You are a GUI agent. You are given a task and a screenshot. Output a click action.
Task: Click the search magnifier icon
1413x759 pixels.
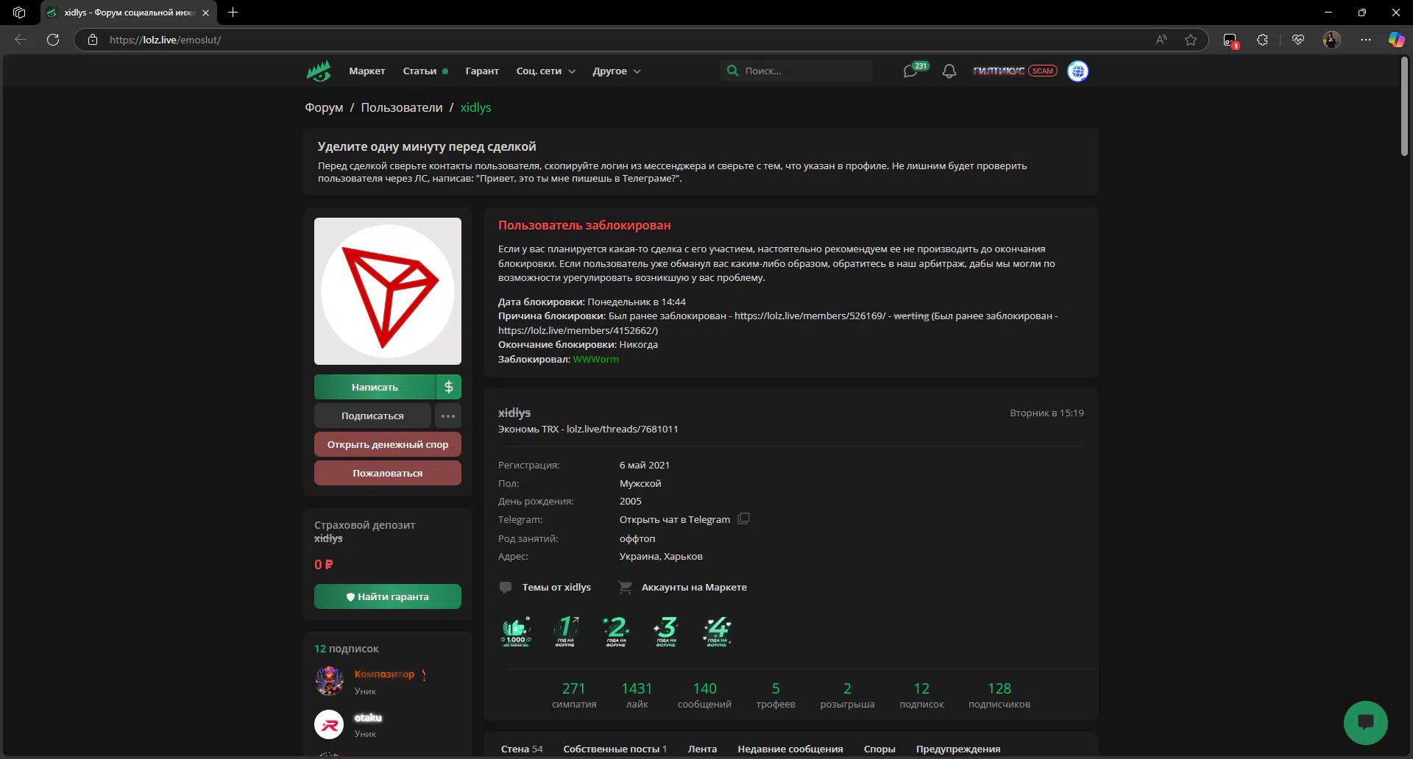click(732, 71)
